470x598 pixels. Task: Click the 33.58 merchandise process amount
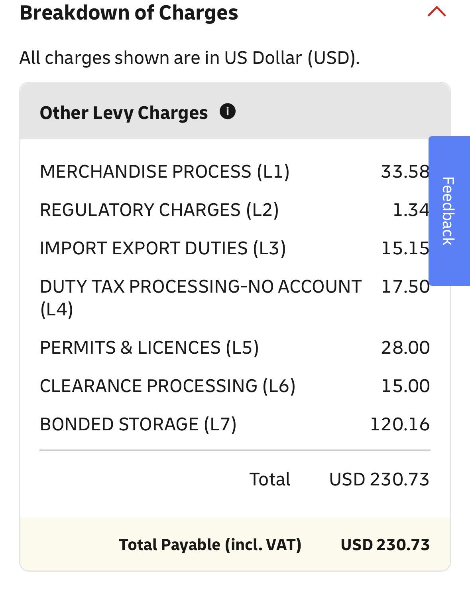coord(404,172)
